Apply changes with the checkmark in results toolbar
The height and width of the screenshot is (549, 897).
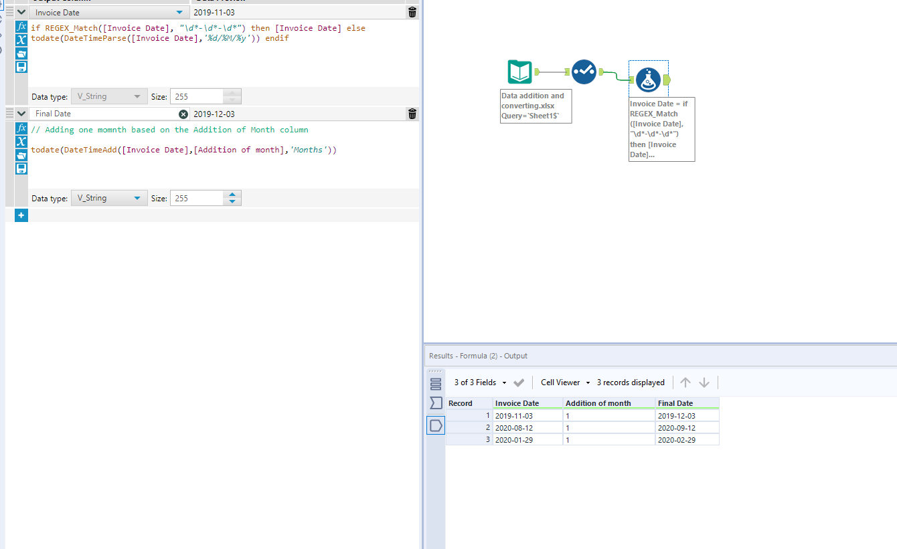(x=519, y=382)
